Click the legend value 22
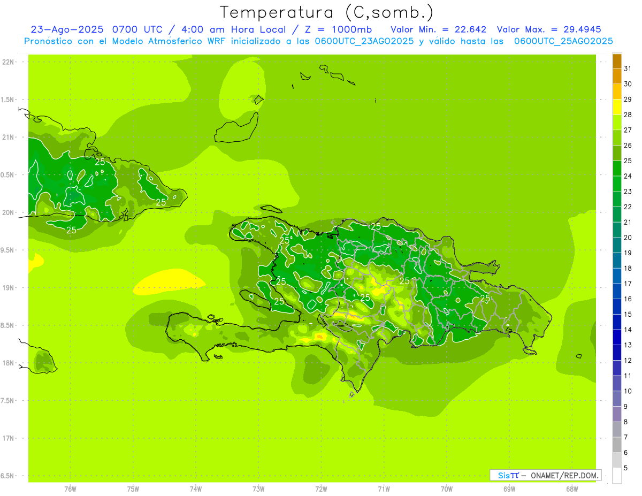 tap(628, 207)
